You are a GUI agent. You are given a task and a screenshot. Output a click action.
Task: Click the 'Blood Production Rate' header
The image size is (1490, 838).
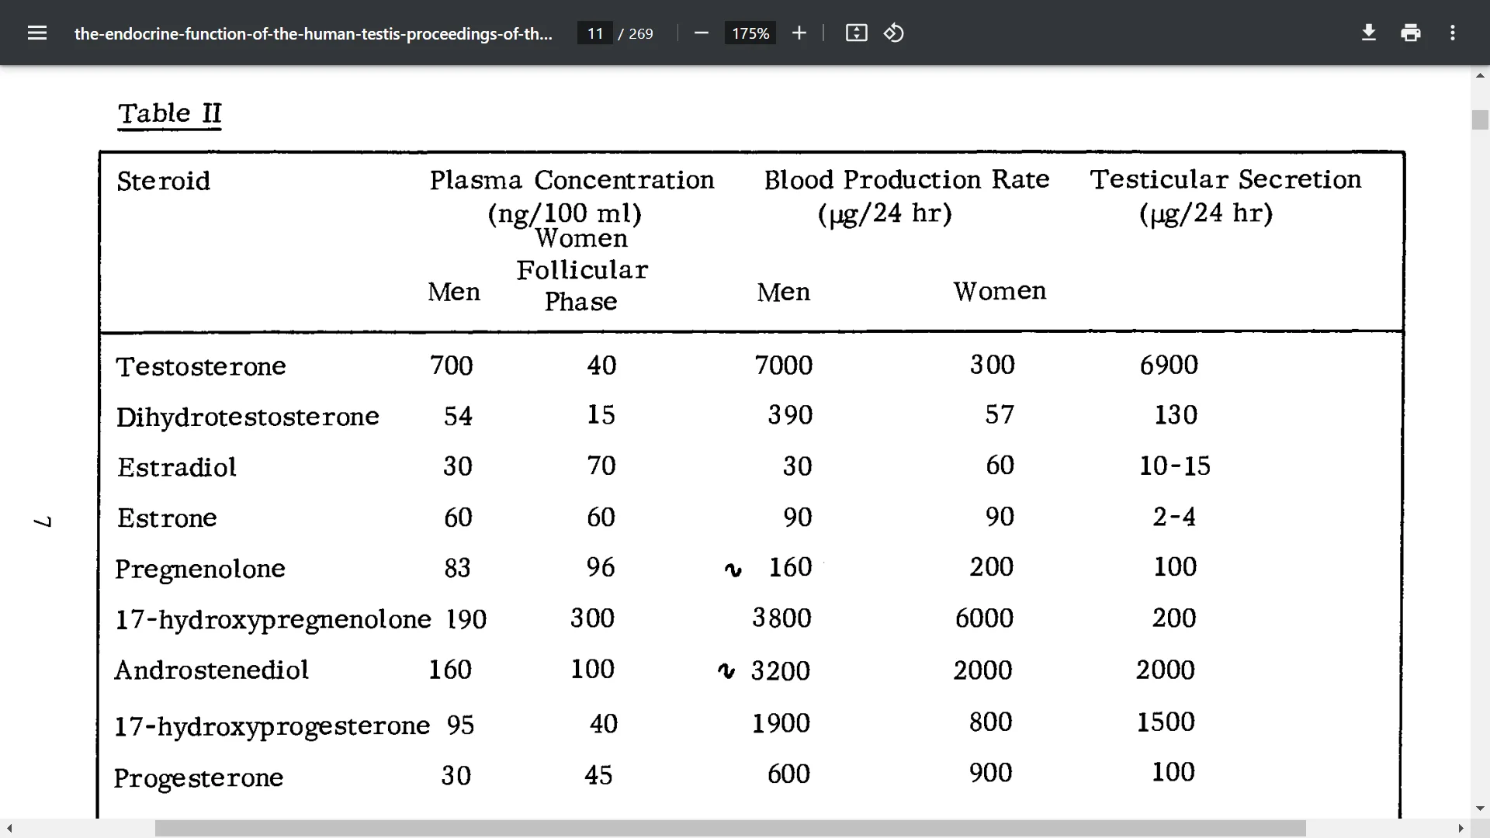[x=906, y=179]
